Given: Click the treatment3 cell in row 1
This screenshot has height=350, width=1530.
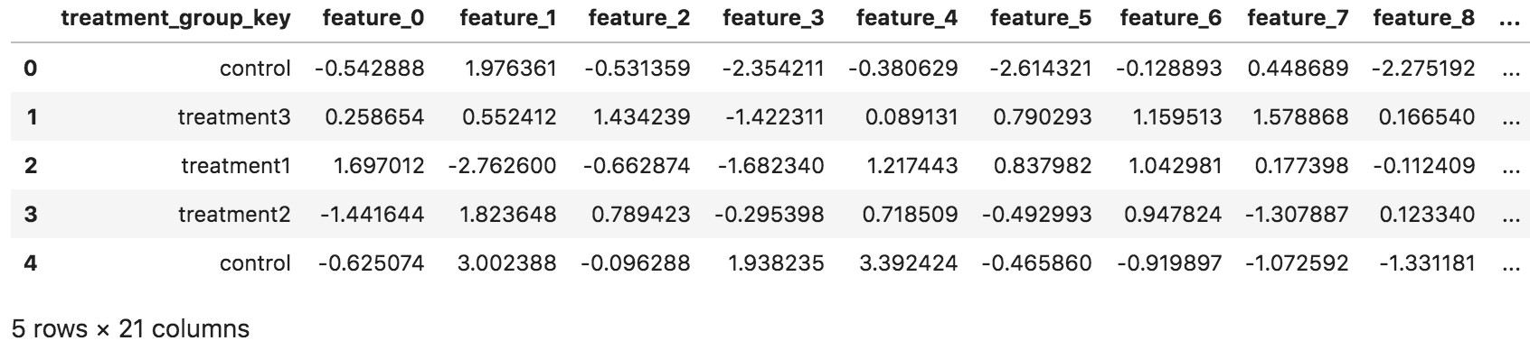Looking at the screenshot, I should (234, 116).
